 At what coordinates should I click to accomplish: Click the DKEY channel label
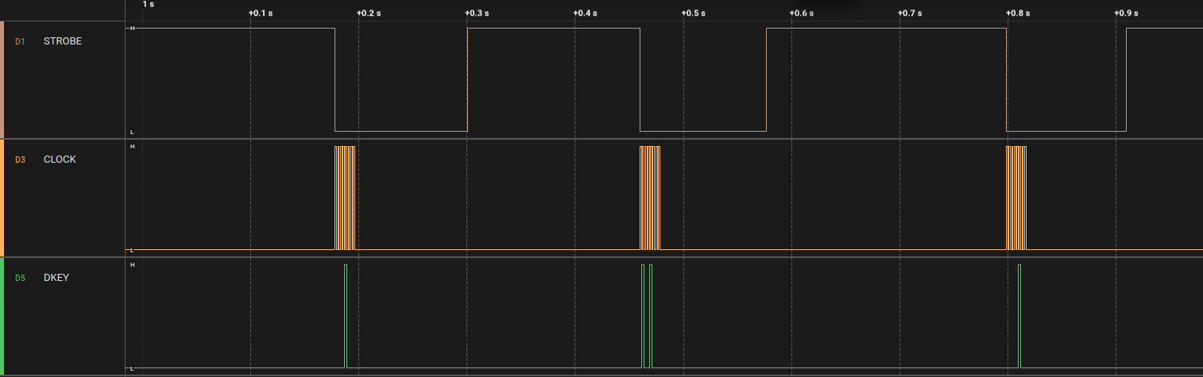pos(56,278)
